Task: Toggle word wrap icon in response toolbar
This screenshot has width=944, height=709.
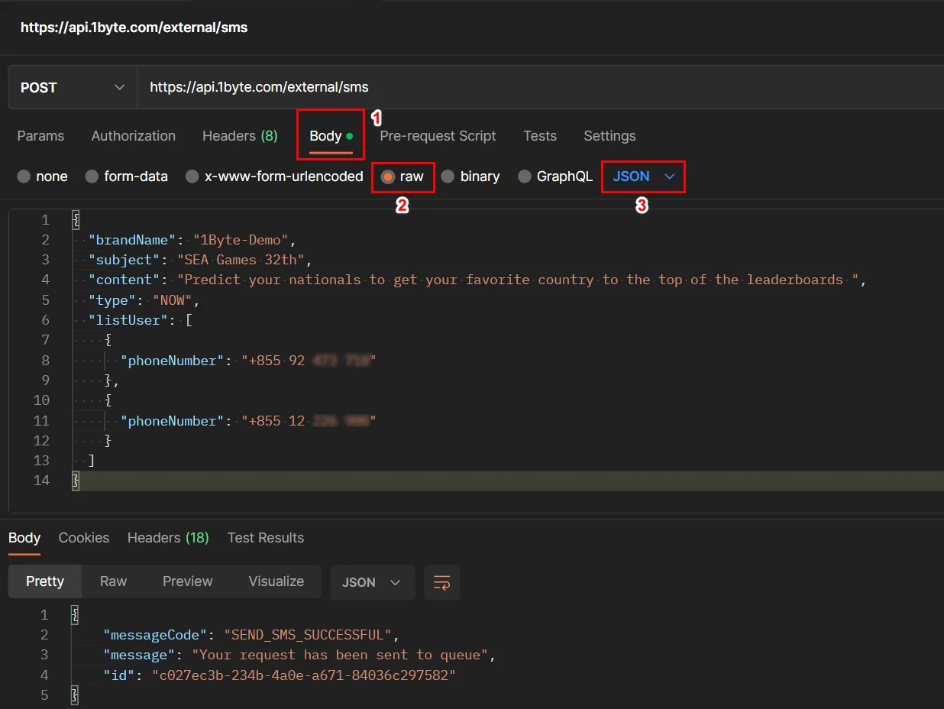Action: point(441,582)
